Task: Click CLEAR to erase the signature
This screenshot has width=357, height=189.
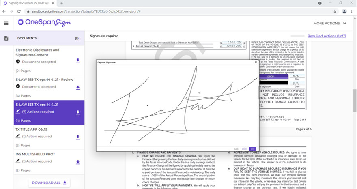Action: tap(236, 149)
